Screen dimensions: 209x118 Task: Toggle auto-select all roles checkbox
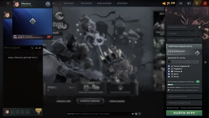169,62
